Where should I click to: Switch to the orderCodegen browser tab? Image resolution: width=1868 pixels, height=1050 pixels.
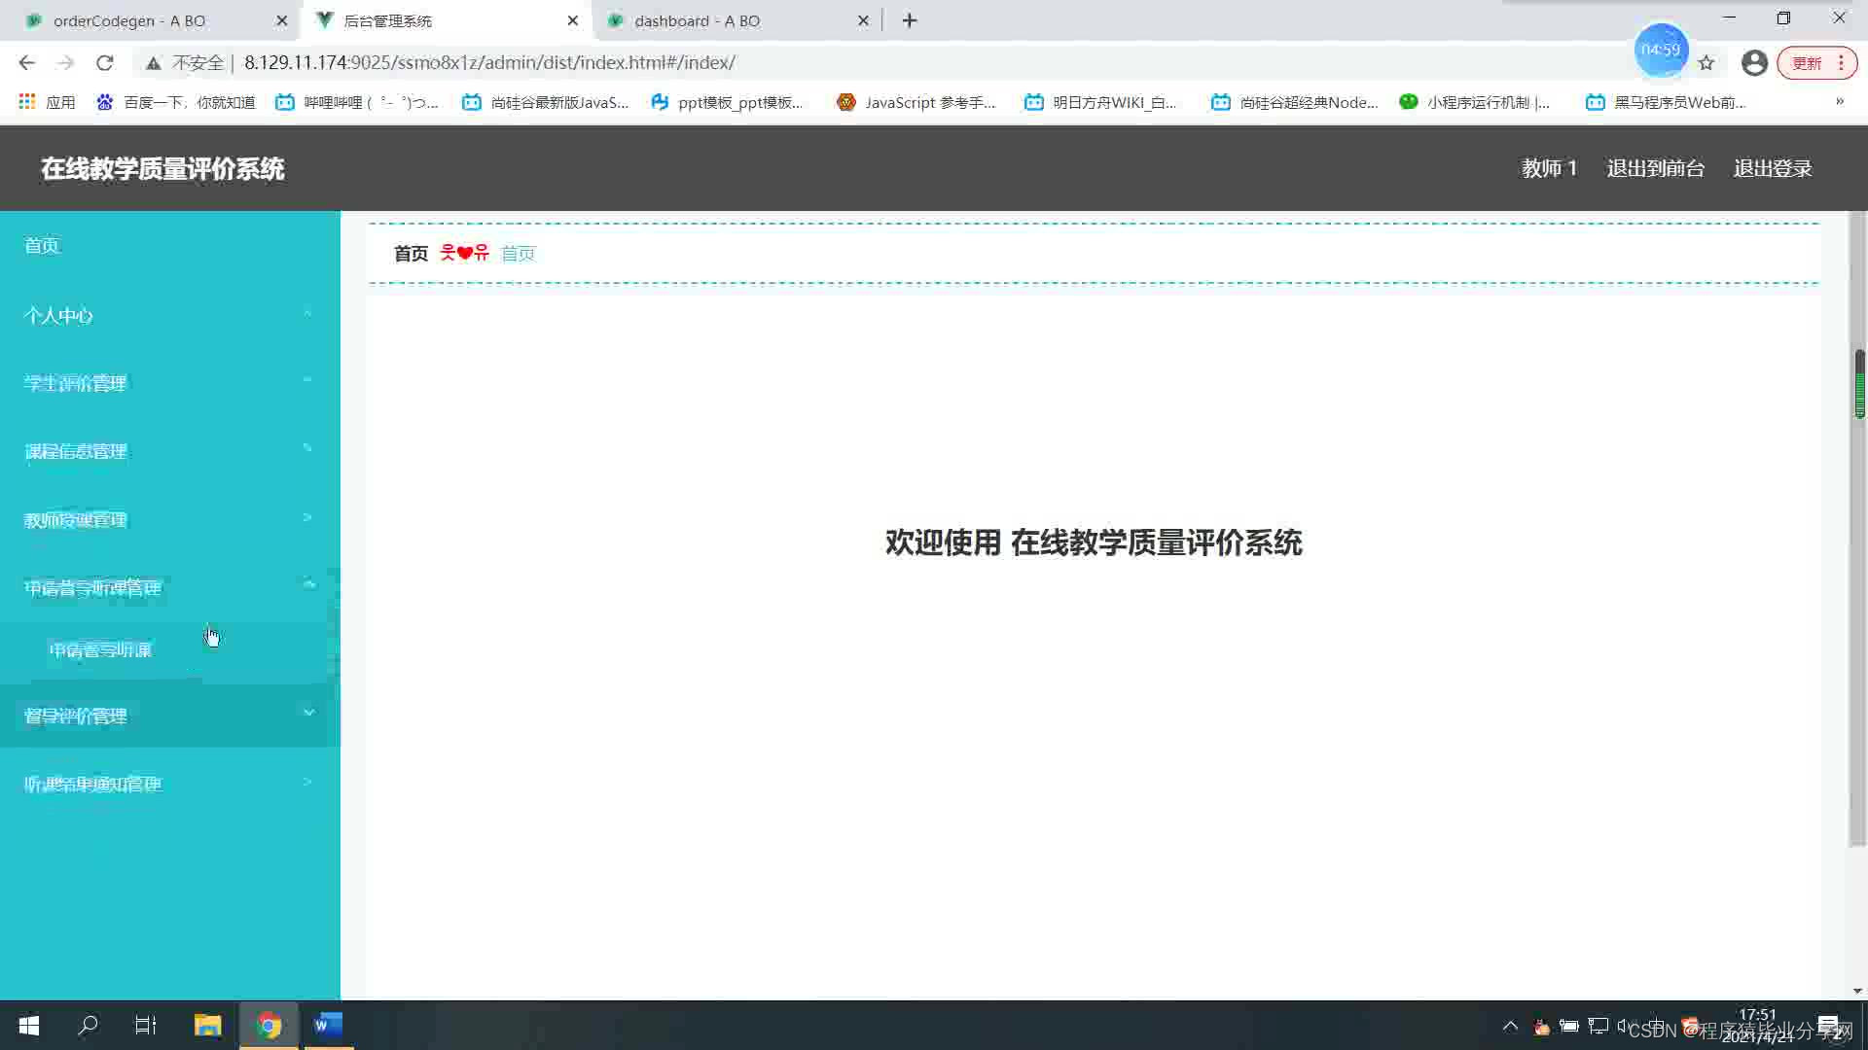pyautogui.click(x=129, y=20)
